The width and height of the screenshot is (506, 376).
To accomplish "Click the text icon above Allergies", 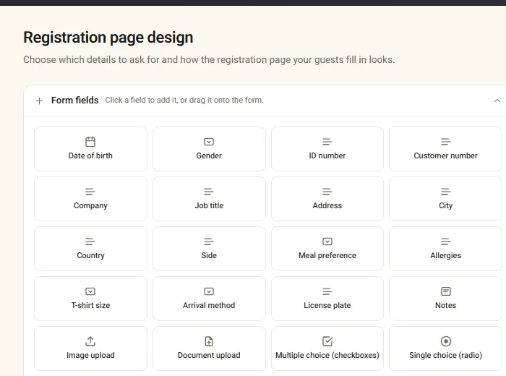I will pyautogui.click(x=446, y=242).
